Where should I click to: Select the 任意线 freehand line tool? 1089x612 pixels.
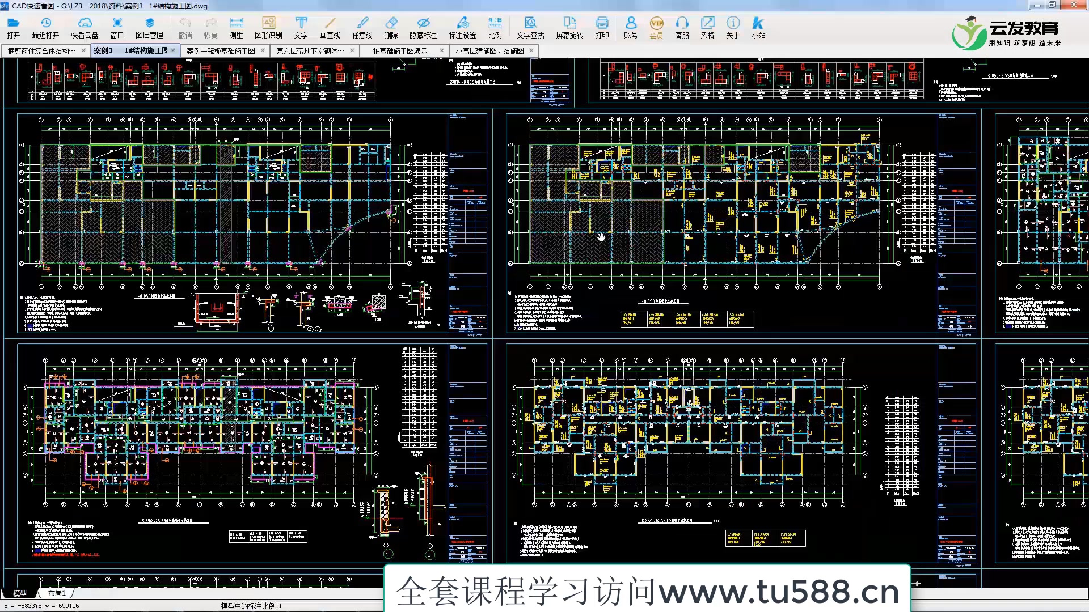[362, 25]
